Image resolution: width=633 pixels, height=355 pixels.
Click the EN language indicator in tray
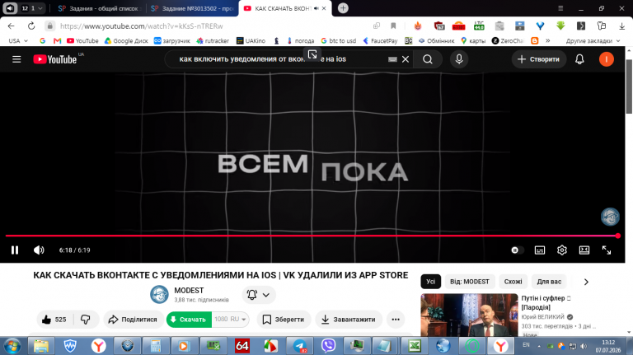[526, 345]
